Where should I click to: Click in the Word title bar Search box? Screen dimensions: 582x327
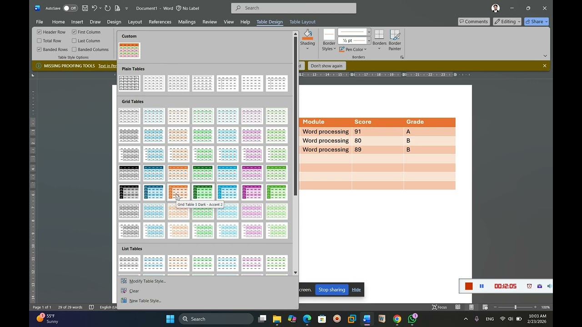click(x=294, y=8)
